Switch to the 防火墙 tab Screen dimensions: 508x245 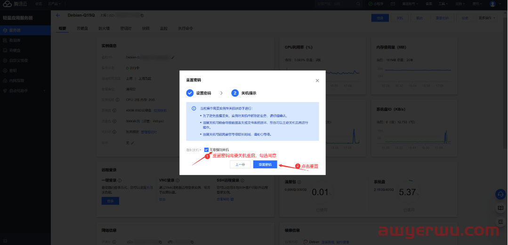[104, 28]
